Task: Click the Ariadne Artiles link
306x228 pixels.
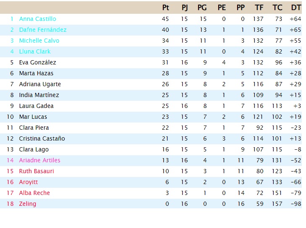Action: click(39, 160)
